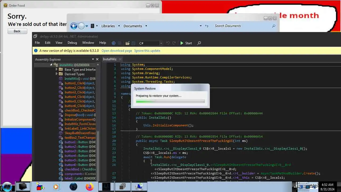Click the Open download page link

[x=117, y=51]
